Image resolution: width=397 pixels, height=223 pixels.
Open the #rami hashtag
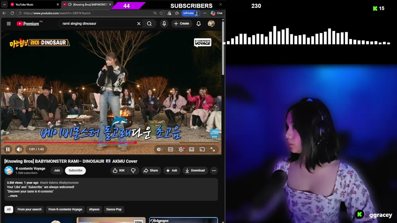tap(44, 183)
